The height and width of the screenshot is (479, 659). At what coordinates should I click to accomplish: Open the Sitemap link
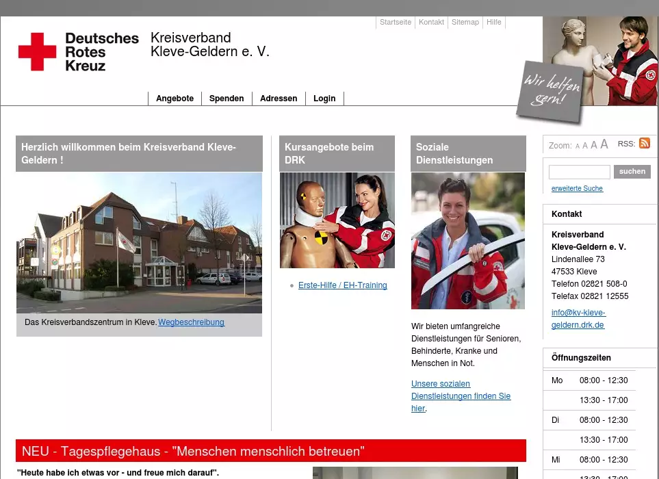(465, 23)
